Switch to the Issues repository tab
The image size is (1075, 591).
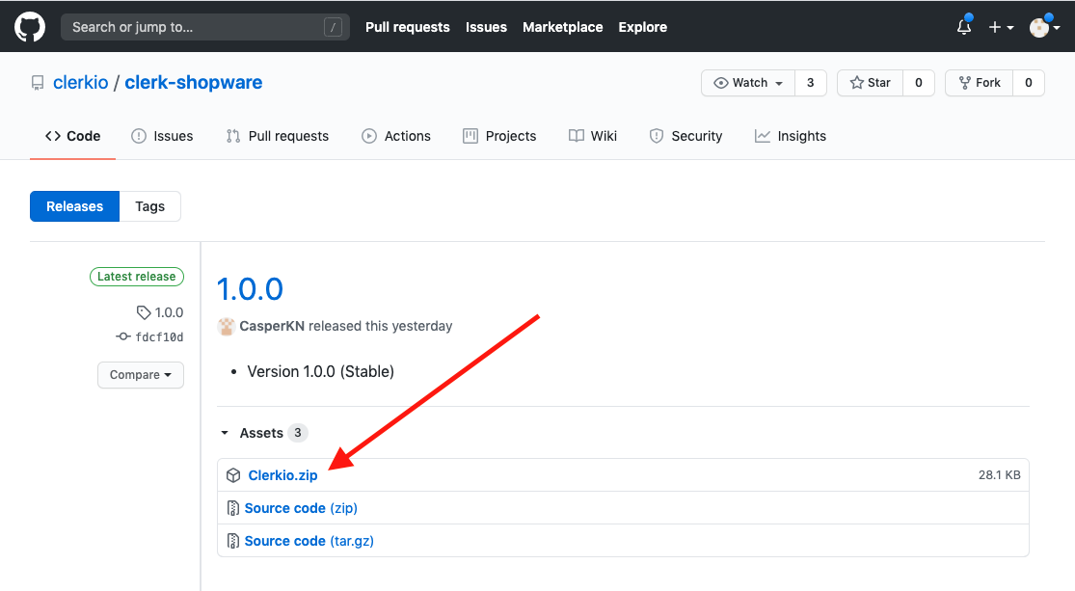click(x=162, y=136)
